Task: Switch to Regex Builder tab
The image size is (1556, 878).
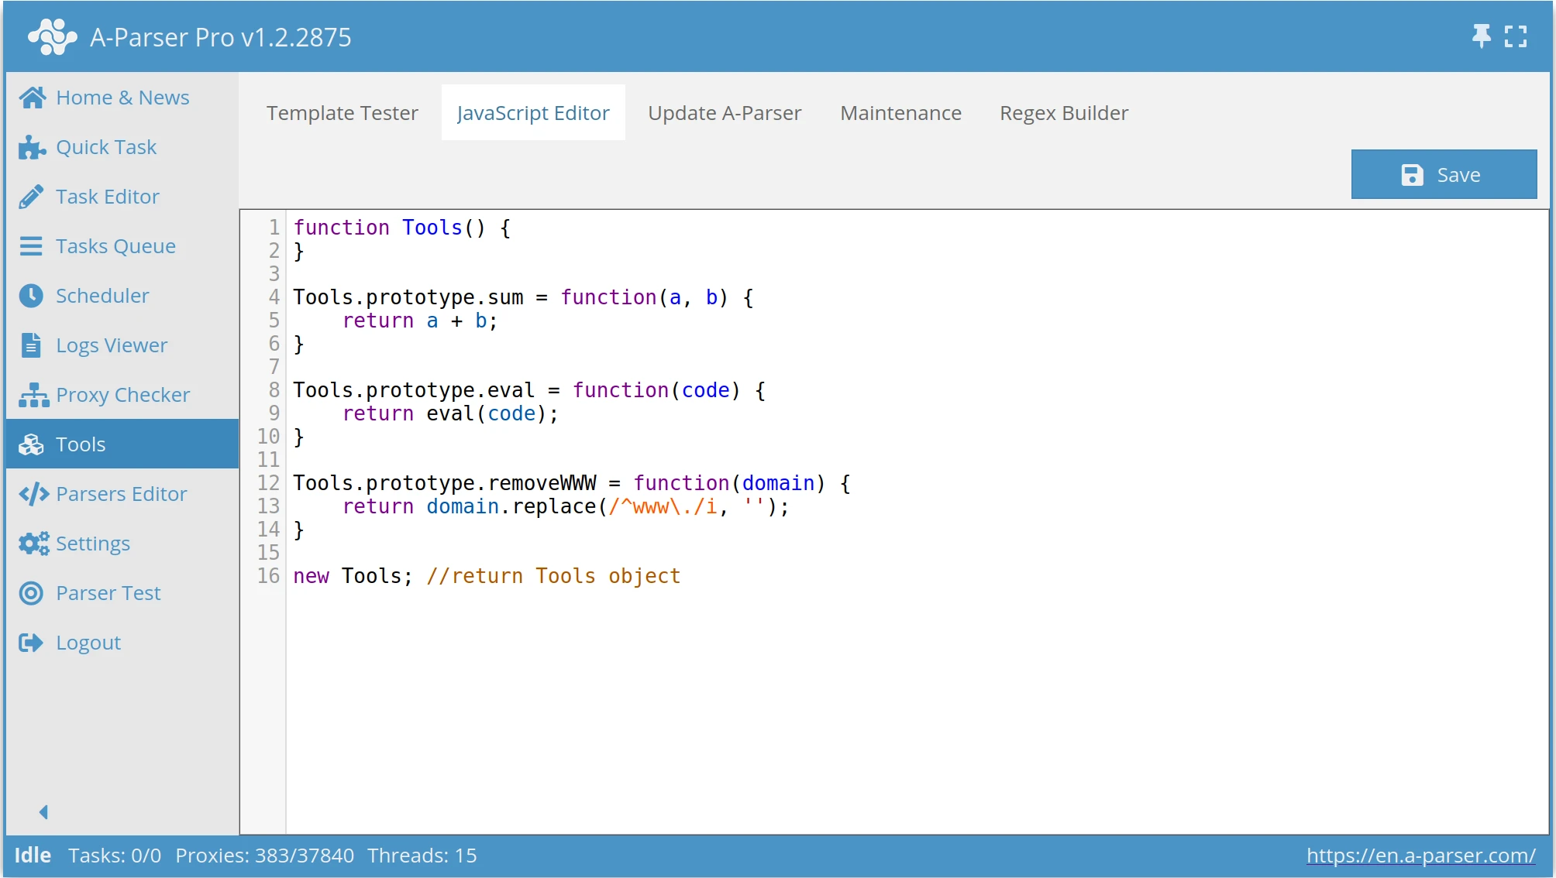Action: point(1063,113)
